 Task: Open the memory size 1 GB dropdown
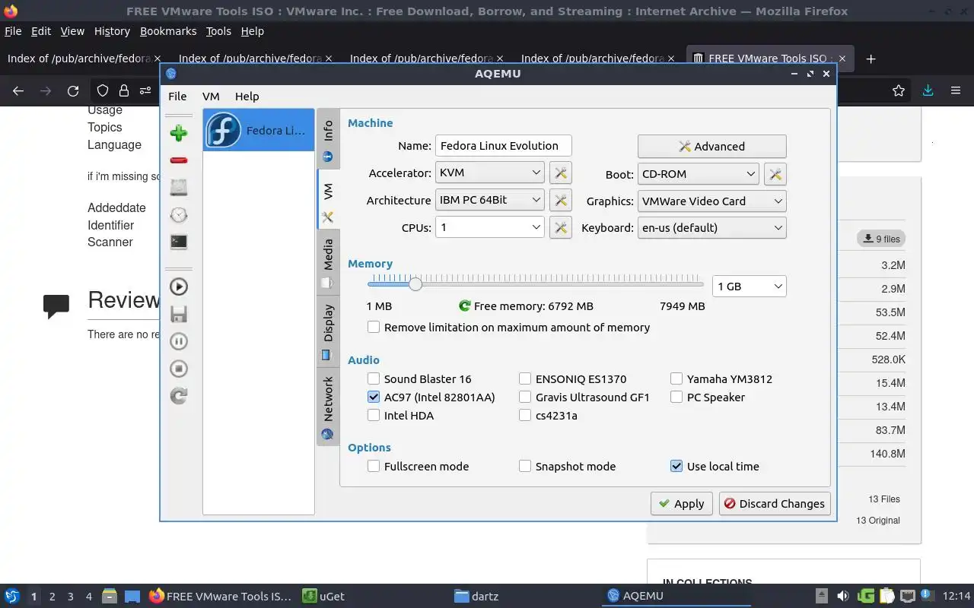point(749,287)
